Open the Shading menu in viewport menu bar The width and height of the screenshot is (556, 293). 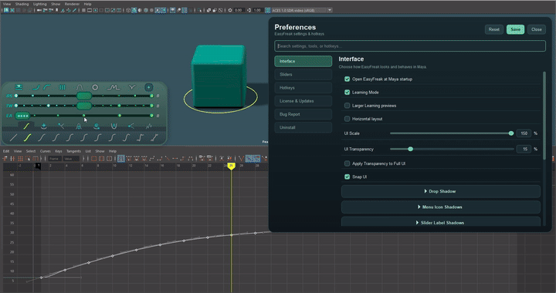(22, 4)
